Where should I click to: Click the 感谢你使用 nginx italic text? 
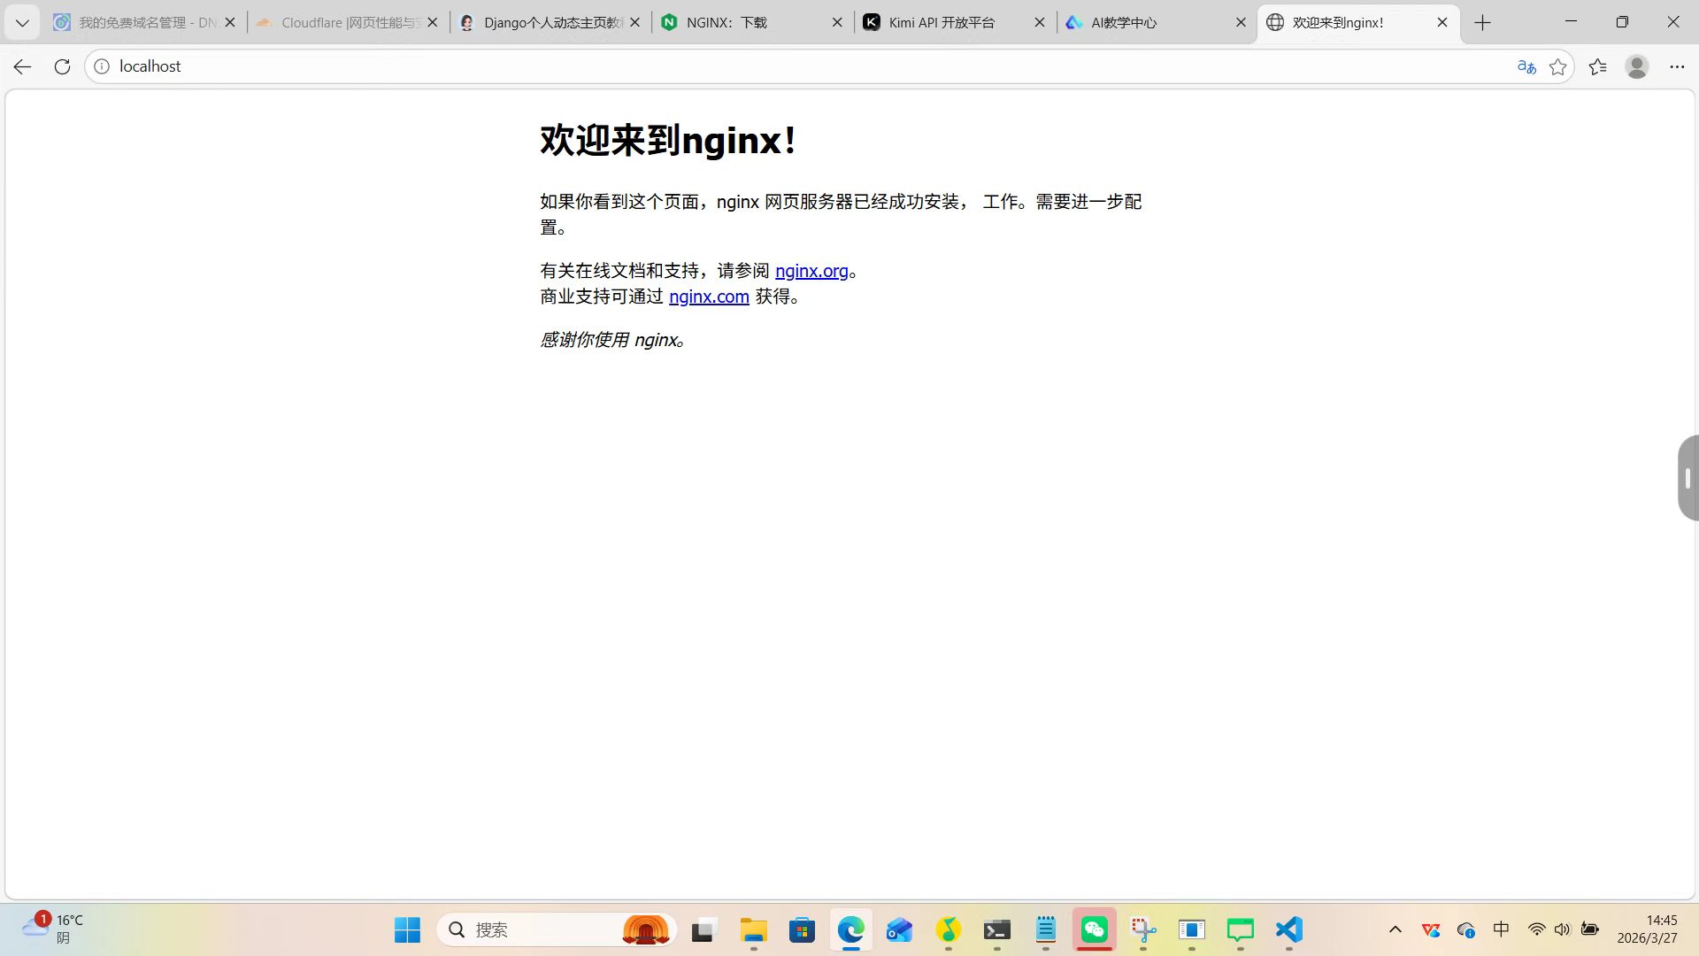pos(612,340)
